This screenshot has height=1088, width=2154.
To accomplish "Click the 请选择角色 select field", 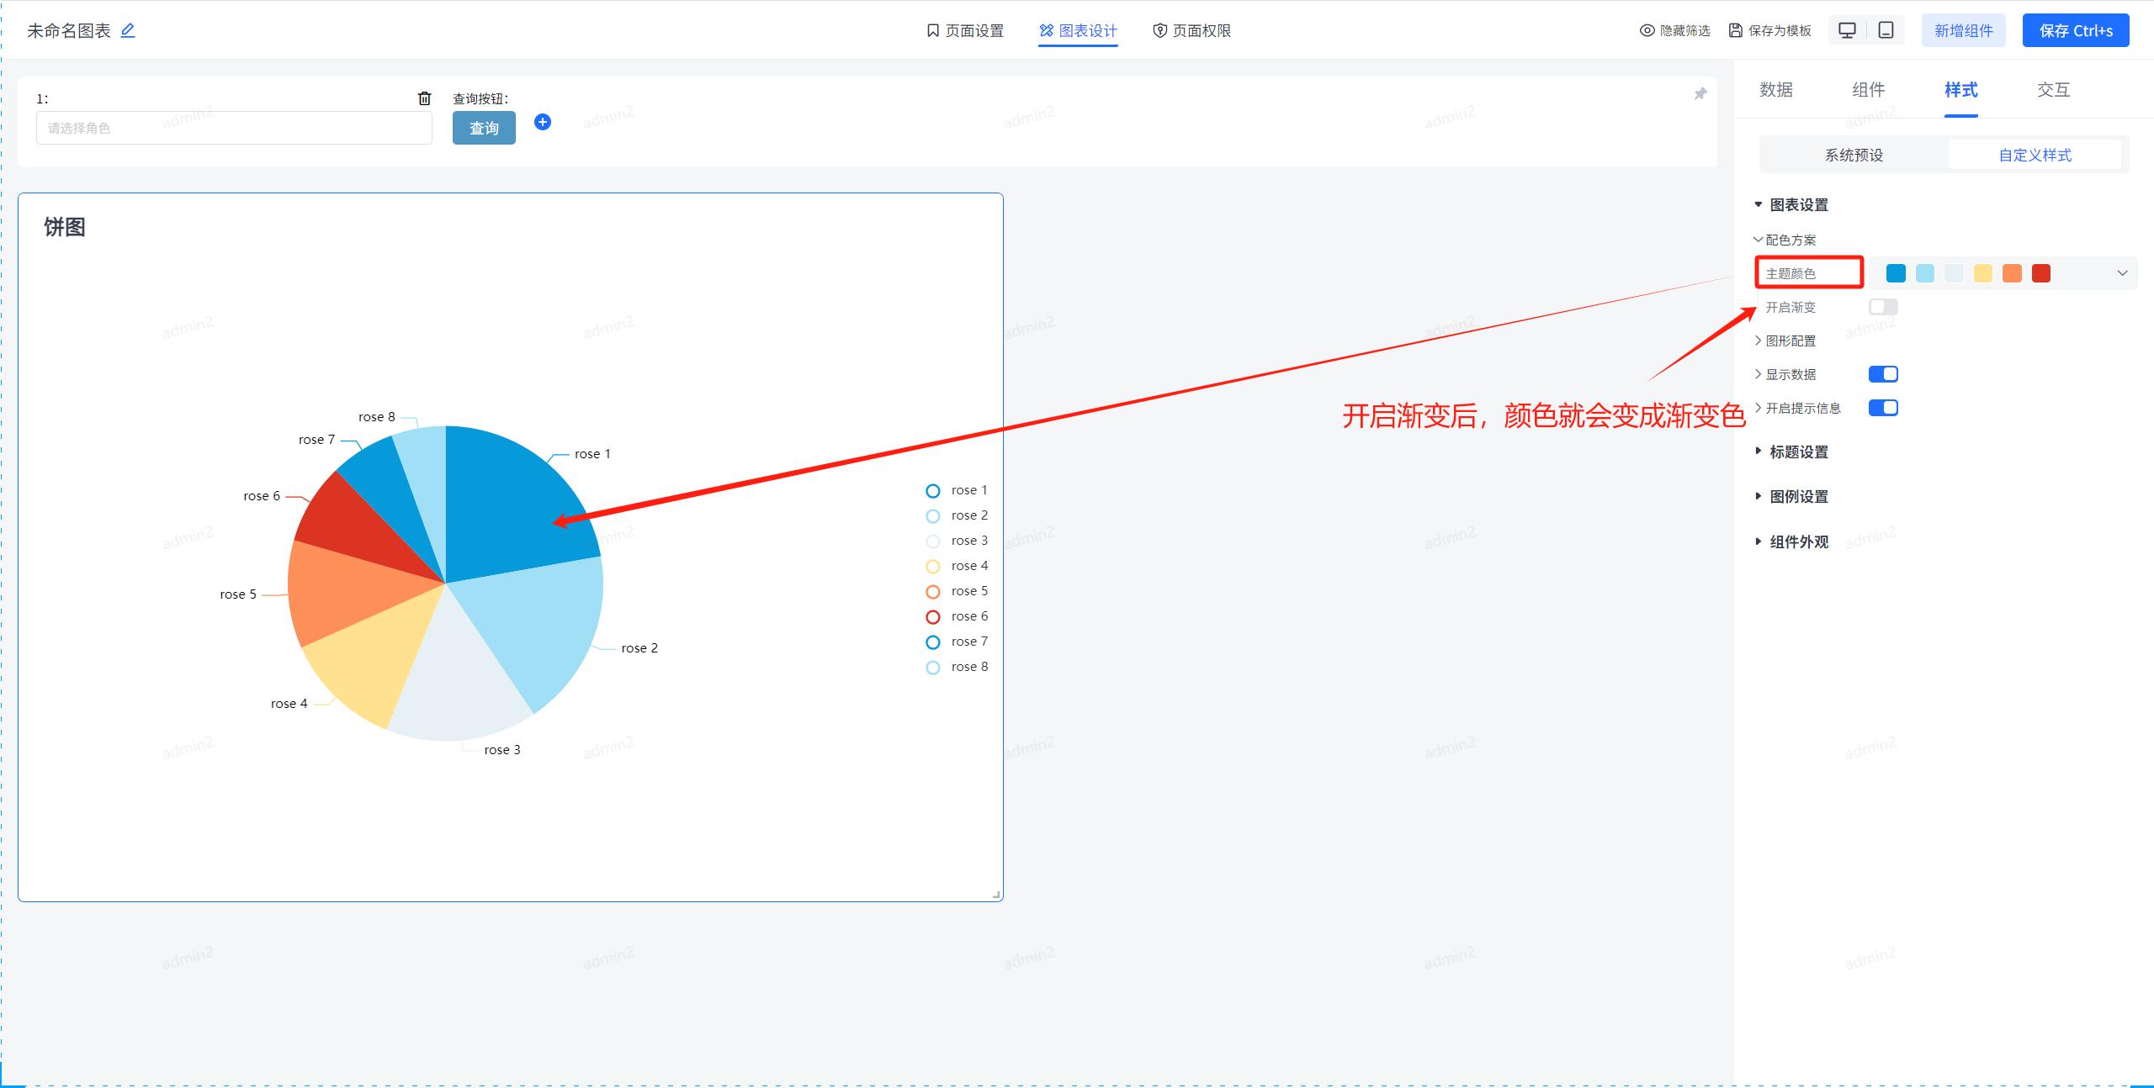I will (234, 128).
